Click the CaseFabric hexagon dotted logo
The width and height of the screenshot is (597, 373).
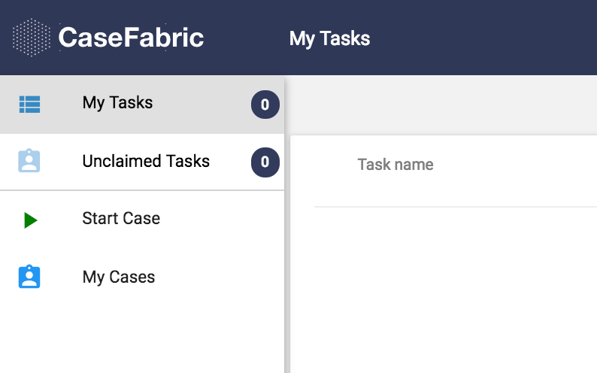click(32, 38)
